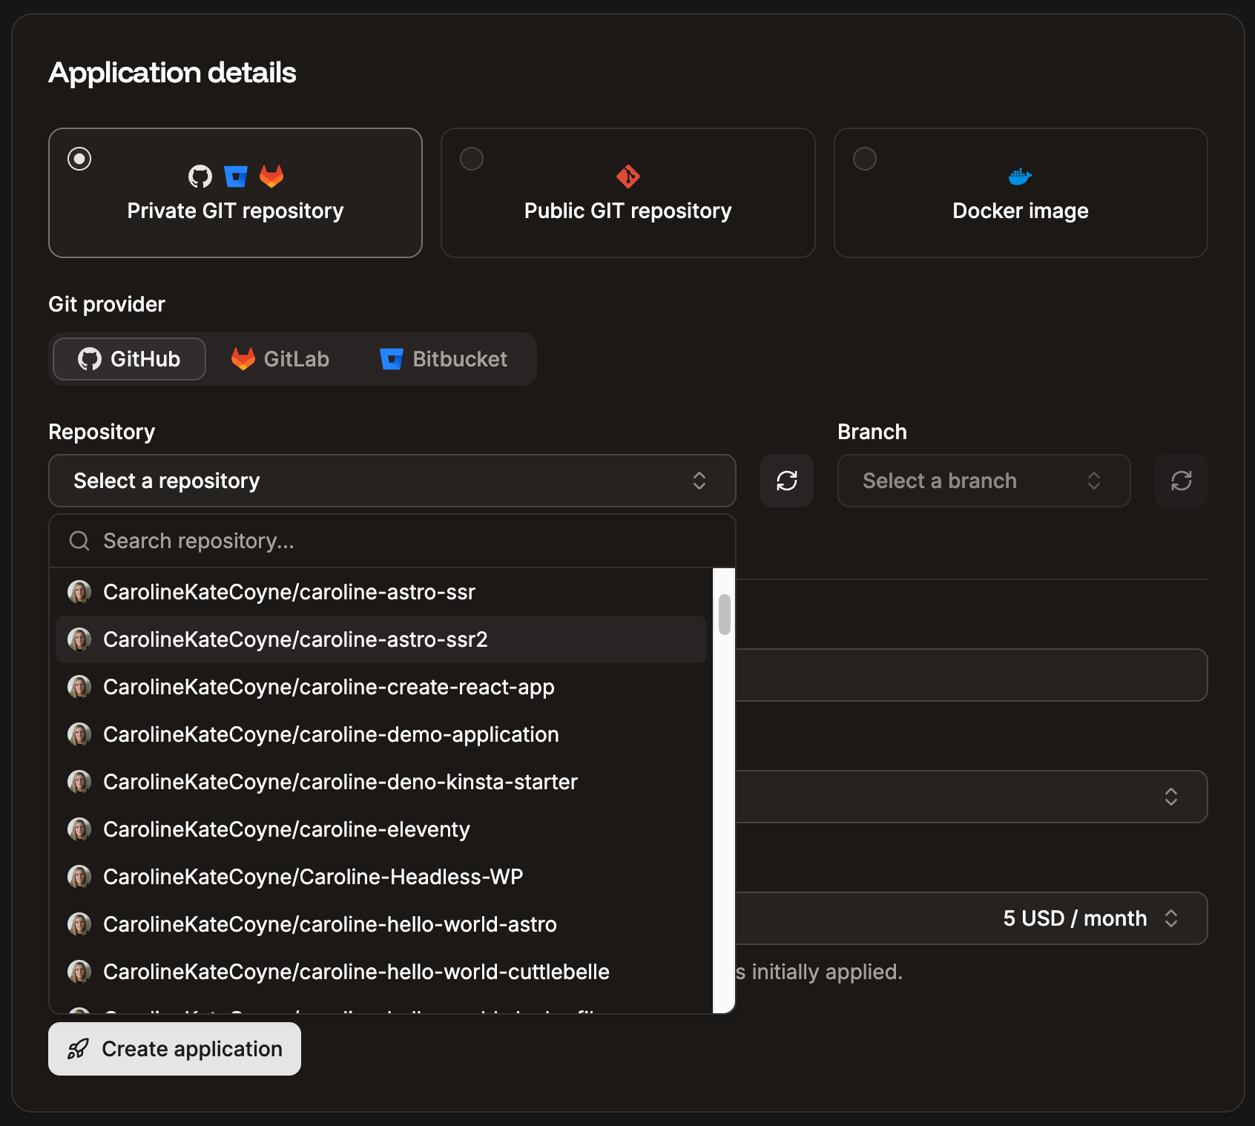Select the Docker image radio button
Screen dimensions: 1255x1126
864,158
